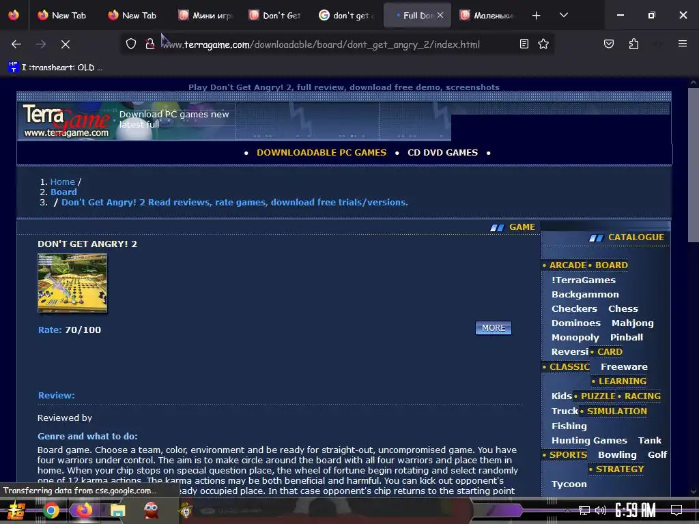Open Reversi catalogue link

tap(570, 351)
